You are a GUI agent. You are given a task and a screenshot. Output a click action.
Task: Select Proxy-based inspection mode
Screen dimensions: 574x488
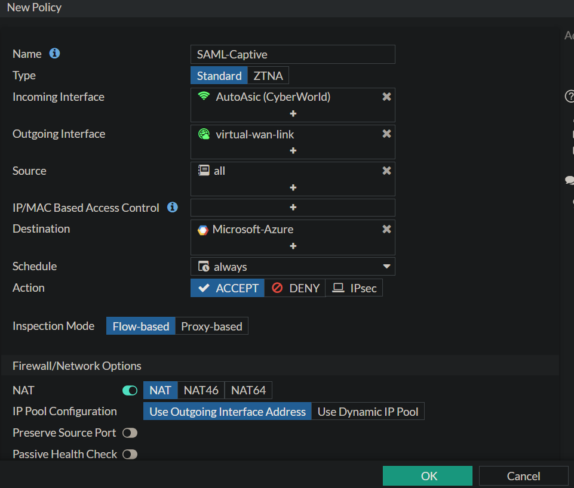tap(211, 326)
